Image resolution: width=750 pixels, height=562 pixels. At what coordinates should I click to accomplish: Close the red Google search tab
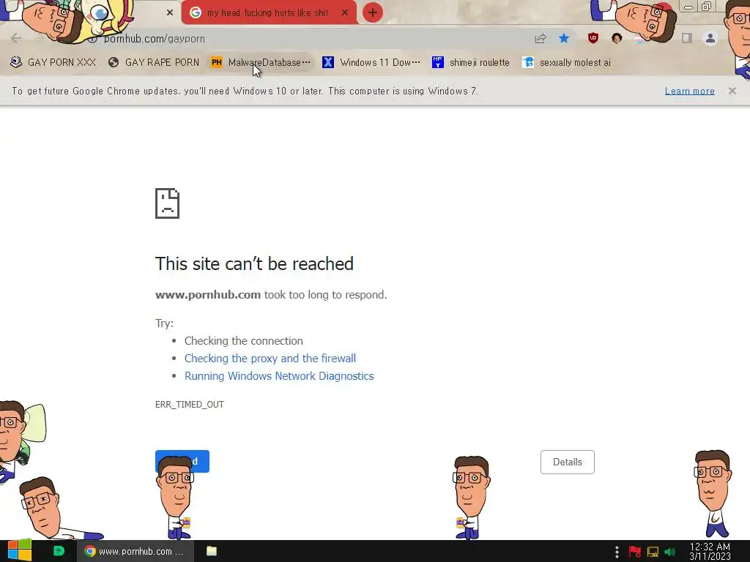point(345,13)
